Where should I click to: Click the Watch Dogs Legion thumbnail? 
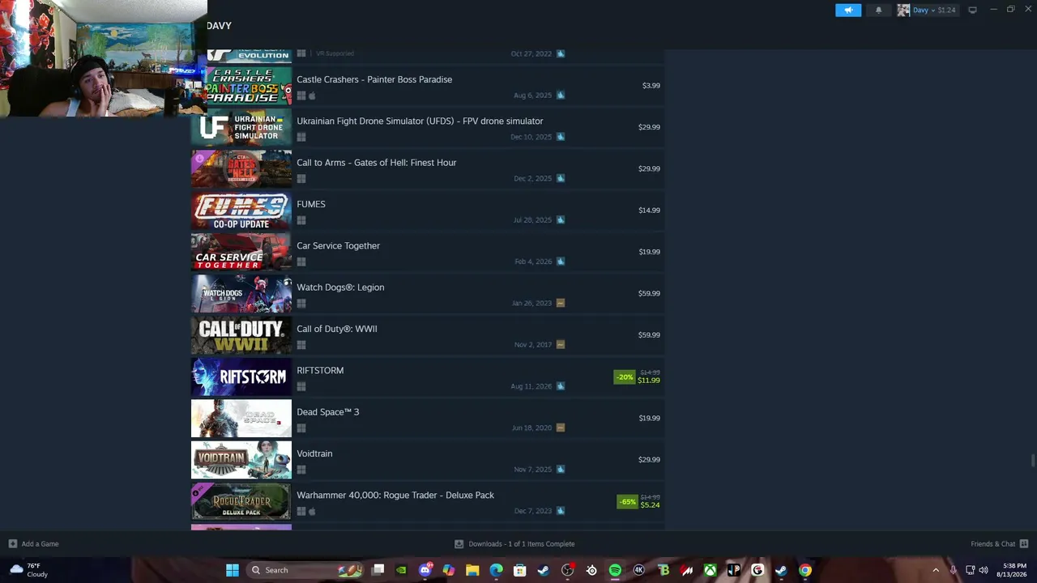pos(241,293)
